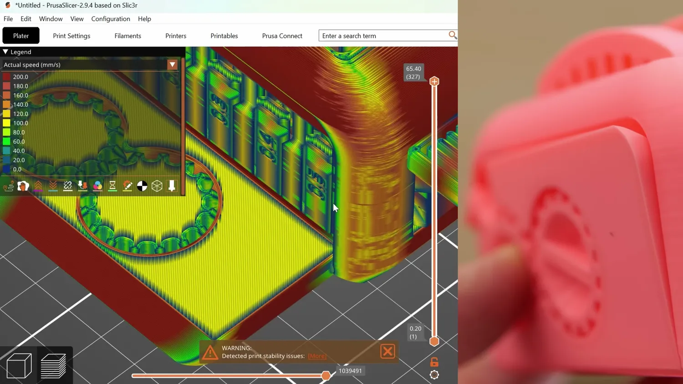This screenshot has height=384, width=683.
Task: Click the 120.0 legend value
Action: (20, 114)
